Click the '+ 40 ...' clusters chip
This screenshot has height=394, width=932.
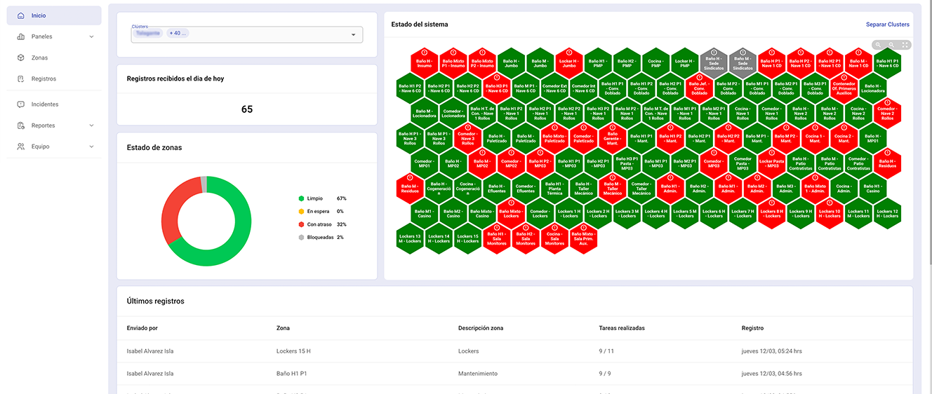tap(177, 33)
